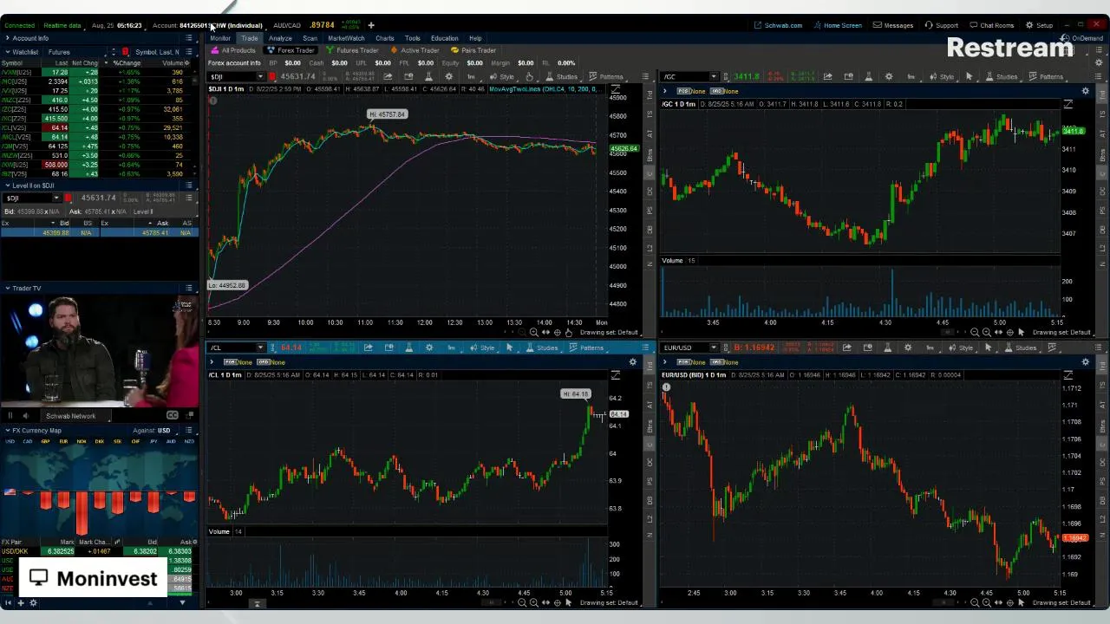Open /GC chart settings gear

889,76
